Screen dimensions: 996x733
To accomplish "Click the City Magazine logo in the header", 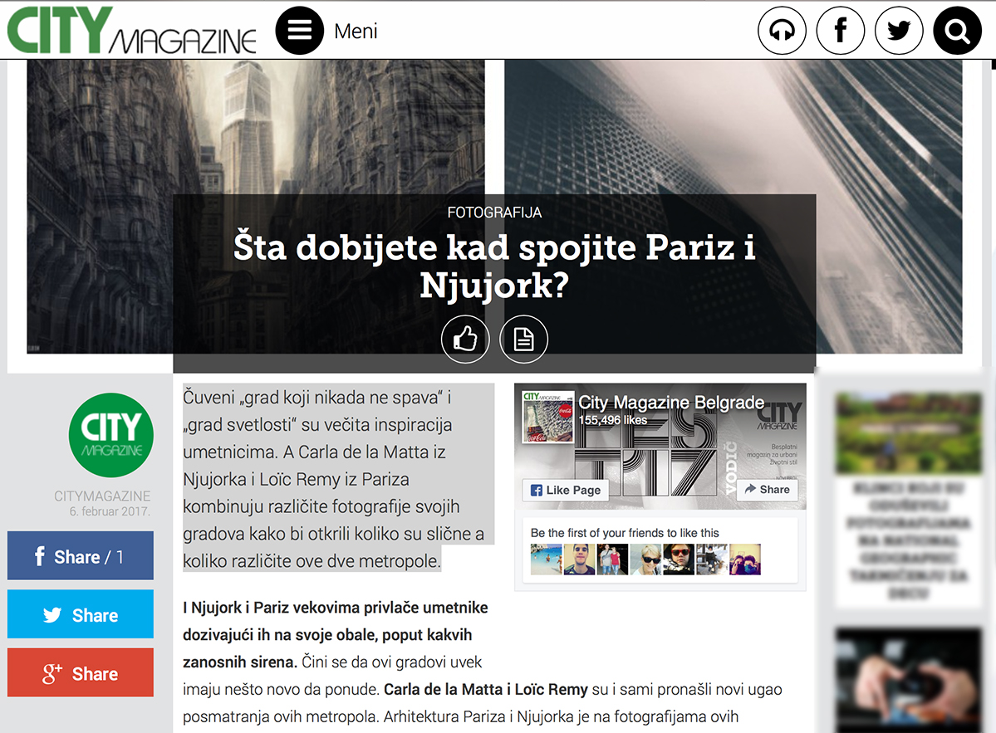I will 131,31.
